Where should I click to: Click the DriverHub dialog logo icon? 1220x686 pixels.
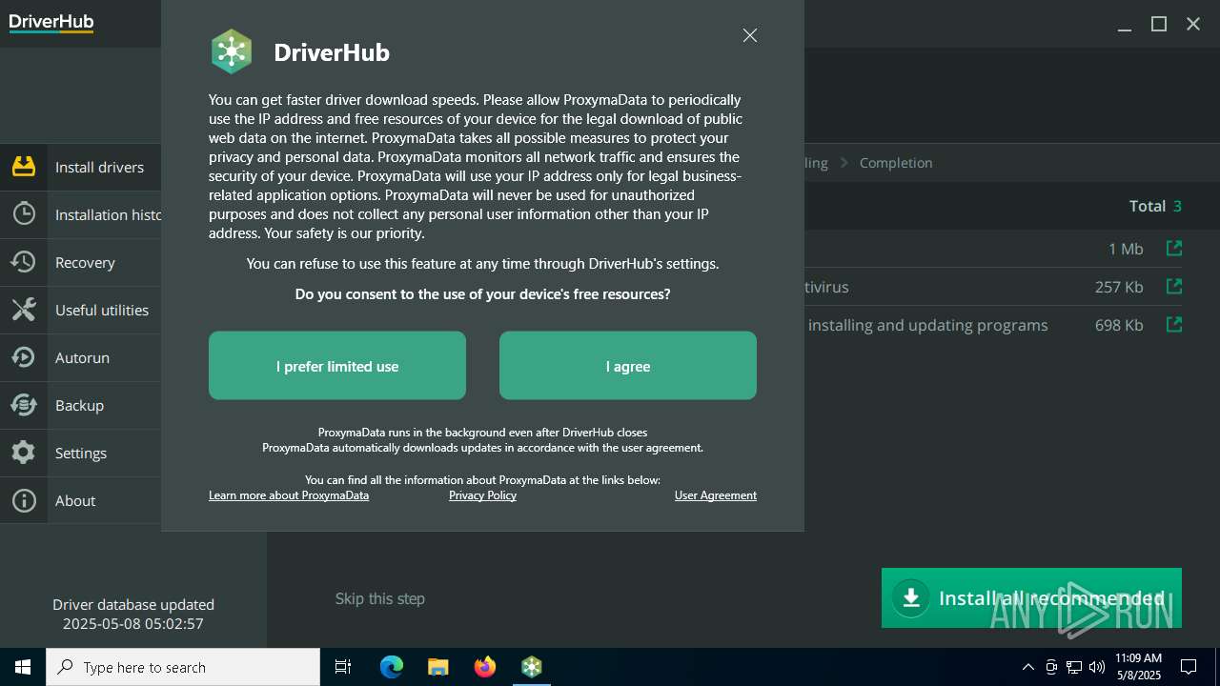coord(232,51)
